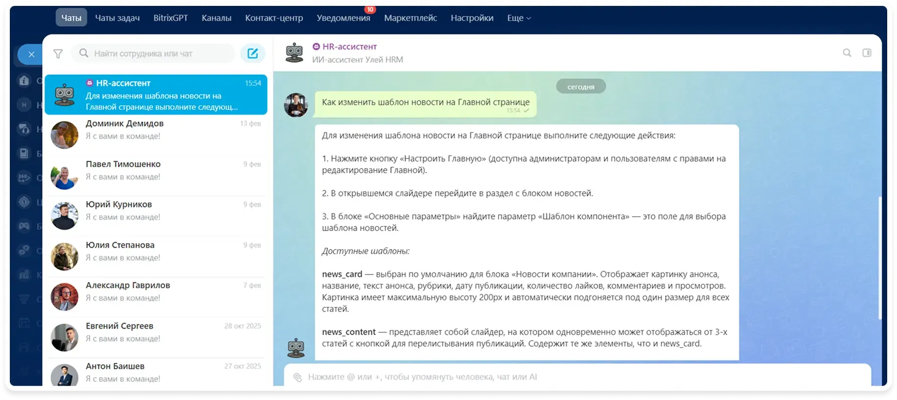
Task: Click the message input field at the bottom
Action: click(577, 376)
